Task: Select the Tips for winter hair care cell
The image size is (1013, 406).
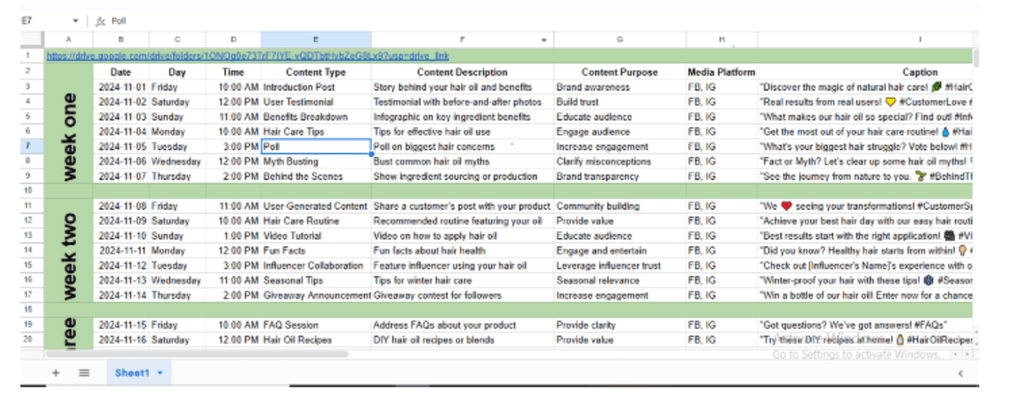Action: 462,280
